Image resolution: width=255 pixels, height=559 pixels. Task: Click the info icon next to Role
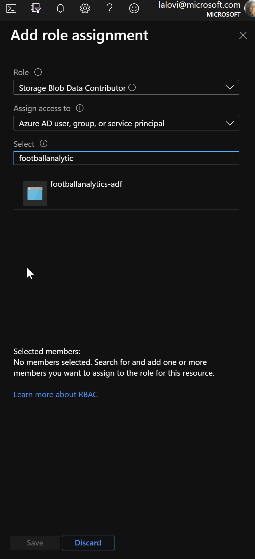pyautogui.click(x=38, y=72)
